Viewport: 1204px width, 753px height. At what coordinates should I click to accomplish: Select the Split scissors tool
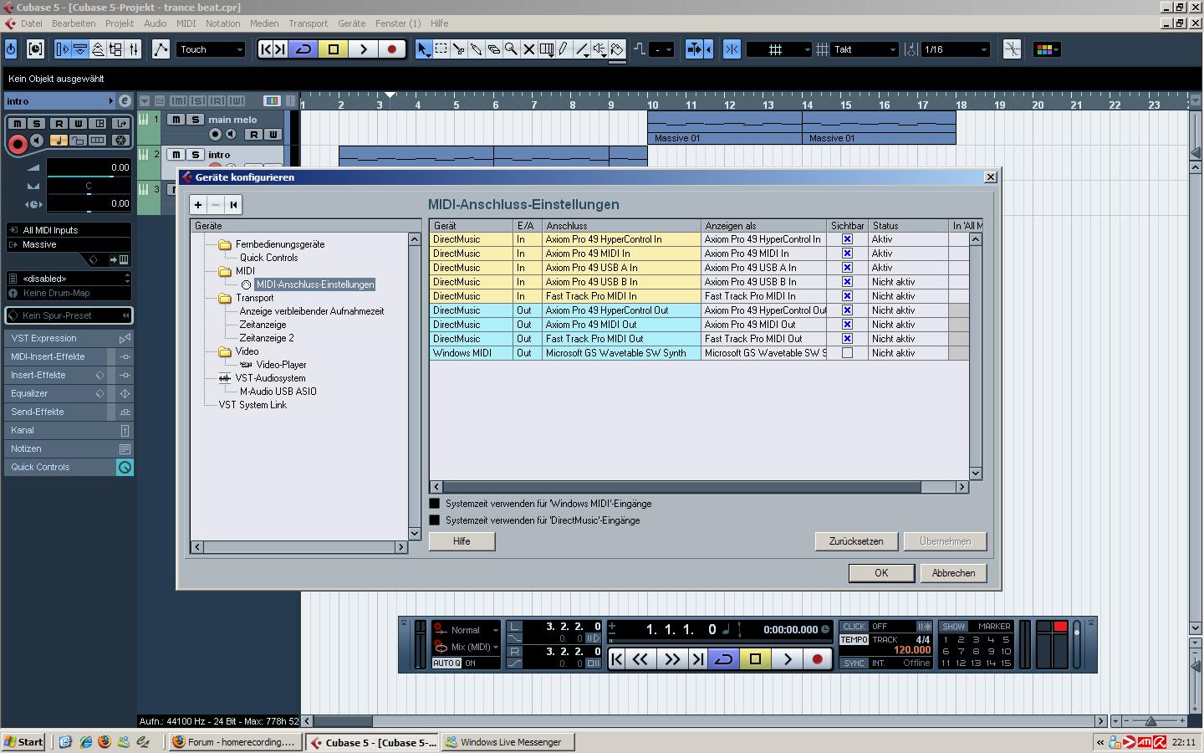click(x=458, y=49)
